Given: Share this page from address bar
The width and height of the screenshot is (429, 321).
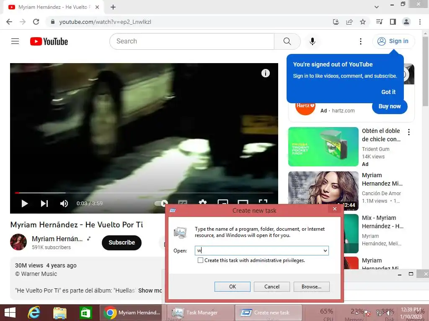Looking at the screenshot, I should point(349,22).
